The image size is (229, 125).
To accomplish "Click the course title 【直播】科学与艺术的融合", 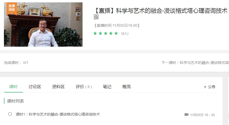I will [x=161, y=11].
